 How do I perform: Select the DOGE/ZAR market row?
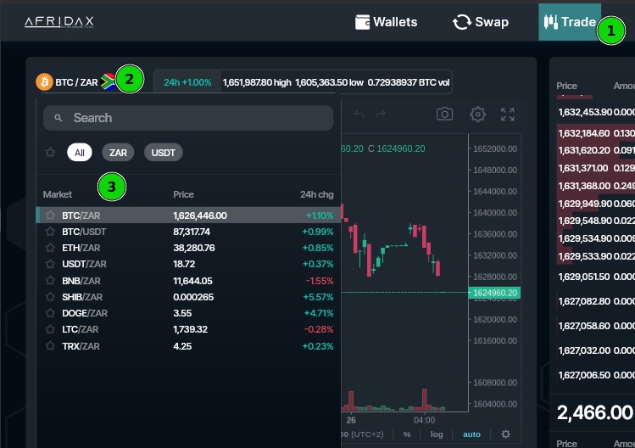tap(188, 313)
